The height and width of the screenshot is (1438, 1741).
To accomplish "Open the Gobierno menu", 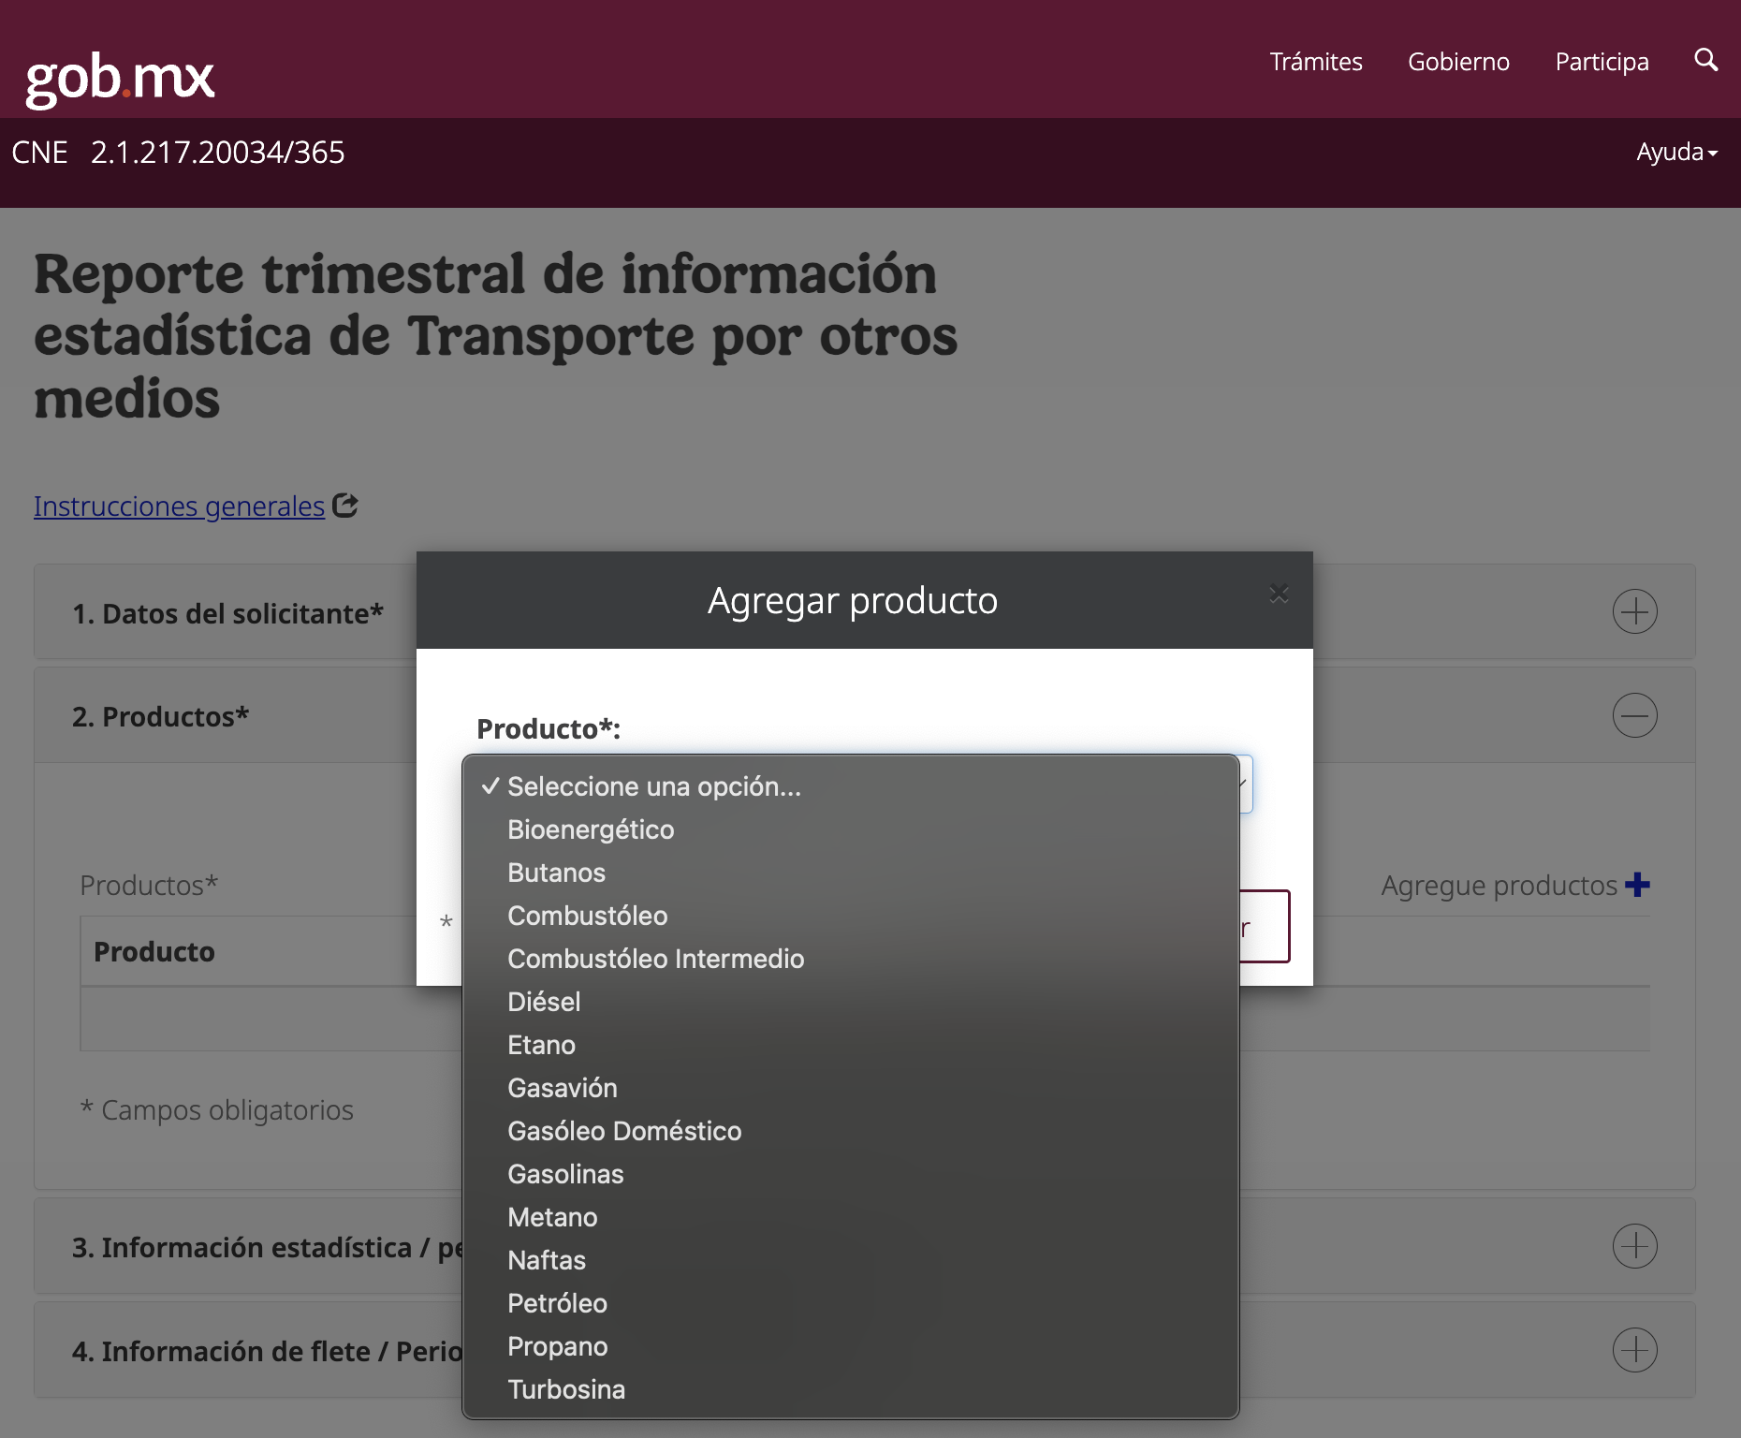I will point(1458,62).
